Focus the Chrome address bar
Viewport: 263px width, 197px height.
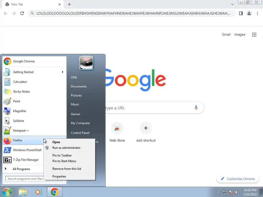pos(131,13)
